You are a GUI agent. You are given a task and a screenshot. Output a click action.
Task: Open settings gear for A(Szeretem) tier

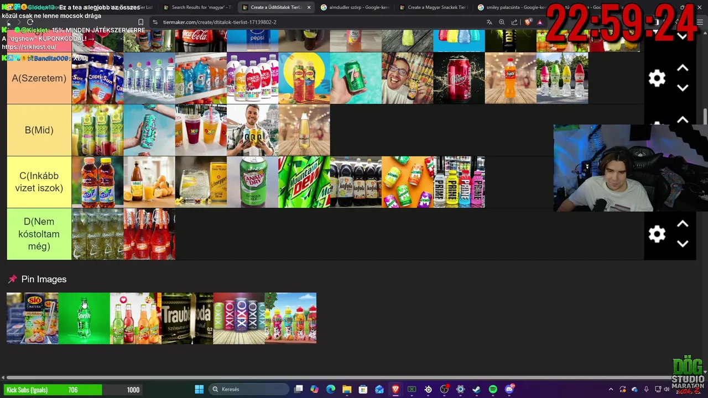click(657, 78)
